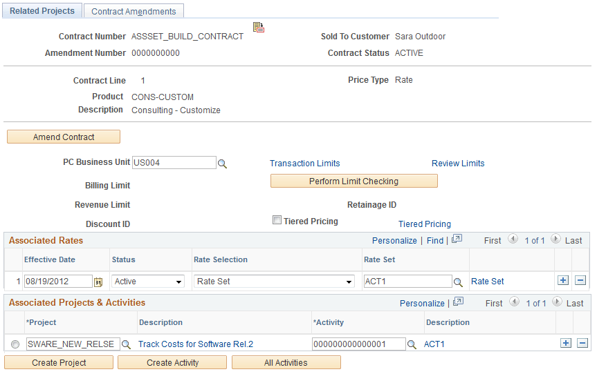Add a row in Associated Projects & Activities

(566, 343)
